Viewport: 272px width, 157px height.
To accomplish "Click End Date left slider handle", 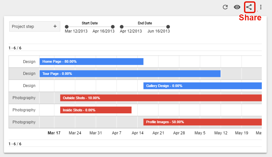I will pos(122,27).
